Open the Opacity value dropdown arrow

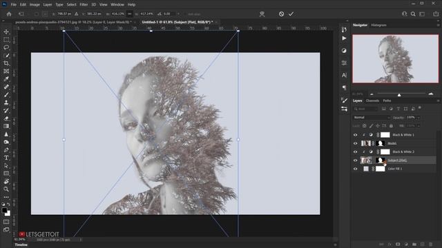pyautogui.click(x=419, y=118)
